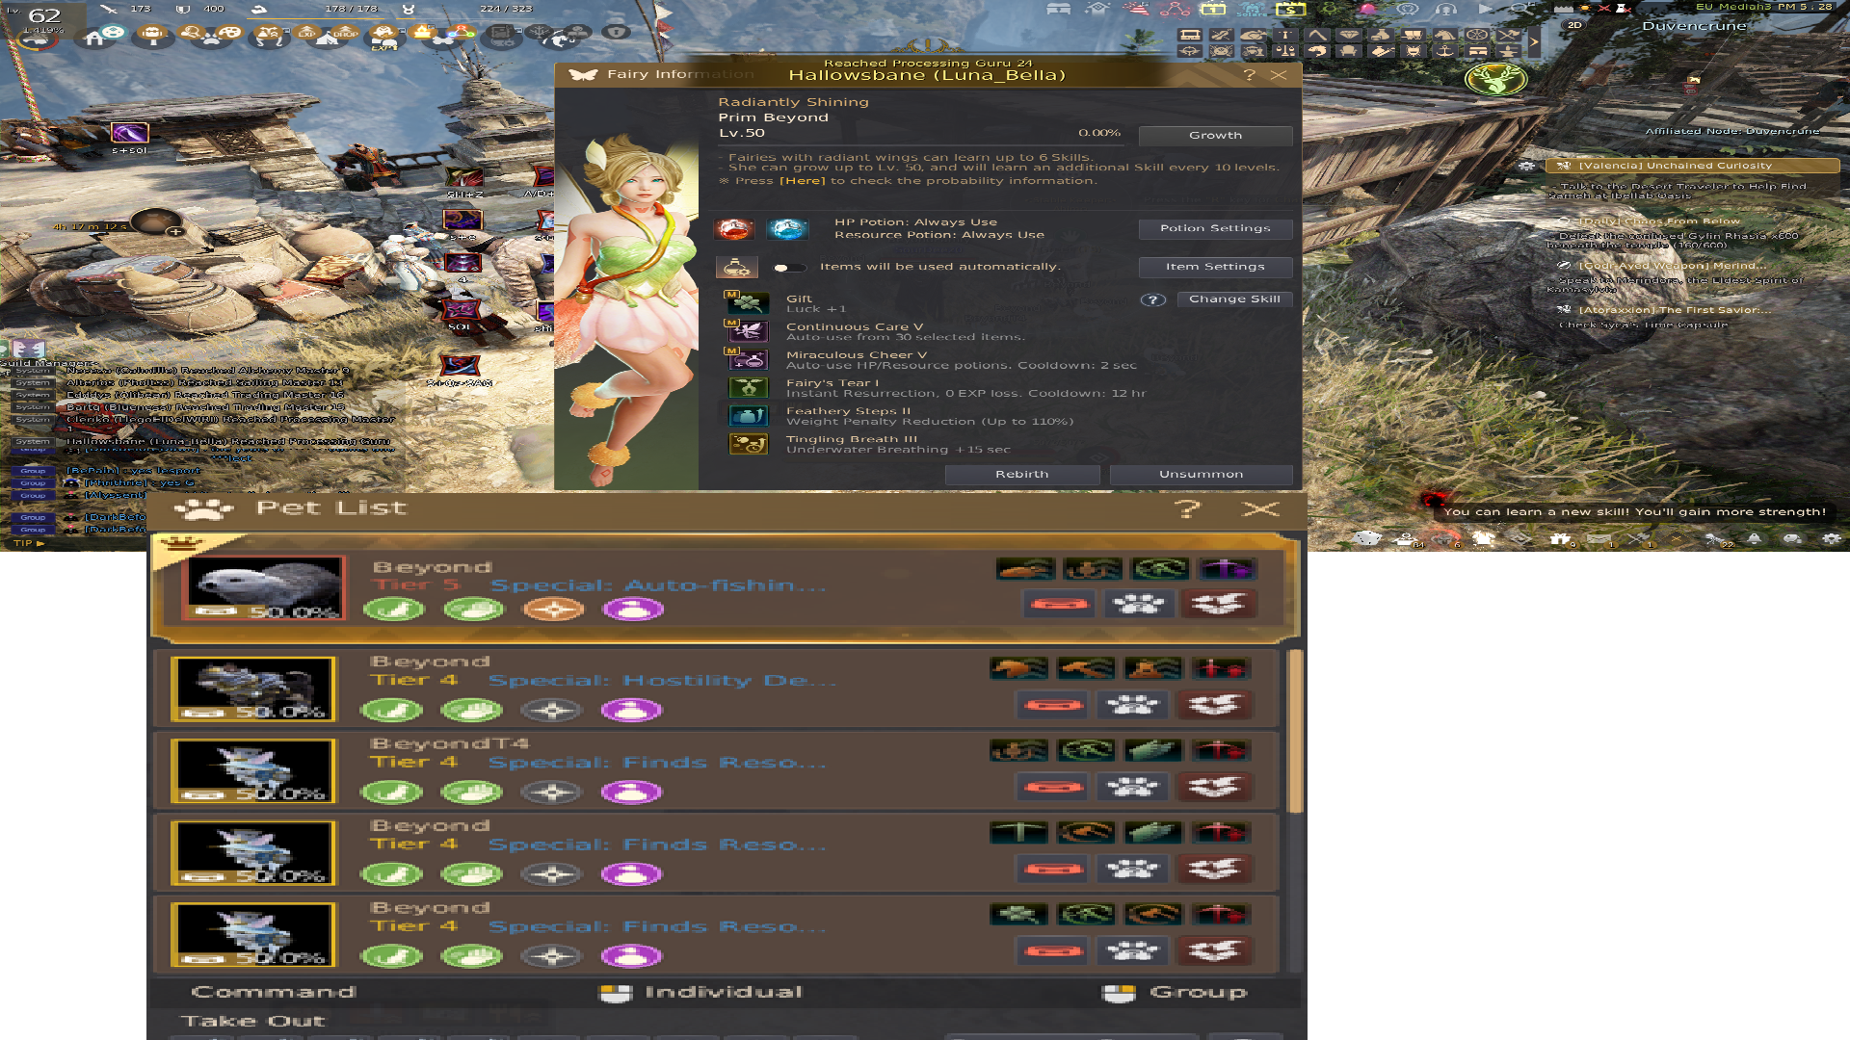Click the Rebirth button
Viewport: 1850px width, 1040px height.
click(1021, 475)
